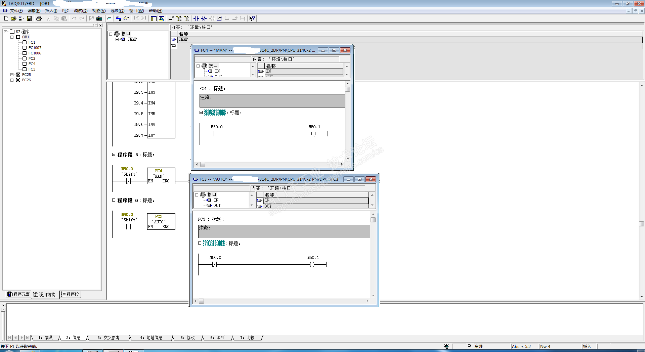Viewport: 645px width, 352px height.
Task: Insert a normally open contact
Action: click(x=196, y=18)
